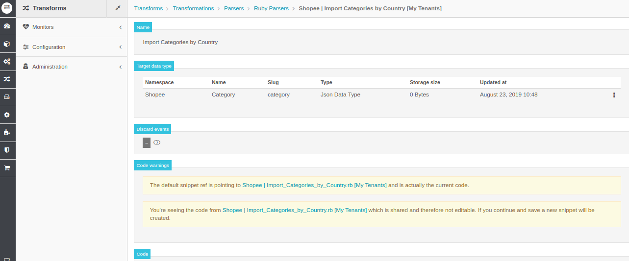Click the sliders icon next to Configuration
Viewport: 629px width, 261px height.
[26, 47]
